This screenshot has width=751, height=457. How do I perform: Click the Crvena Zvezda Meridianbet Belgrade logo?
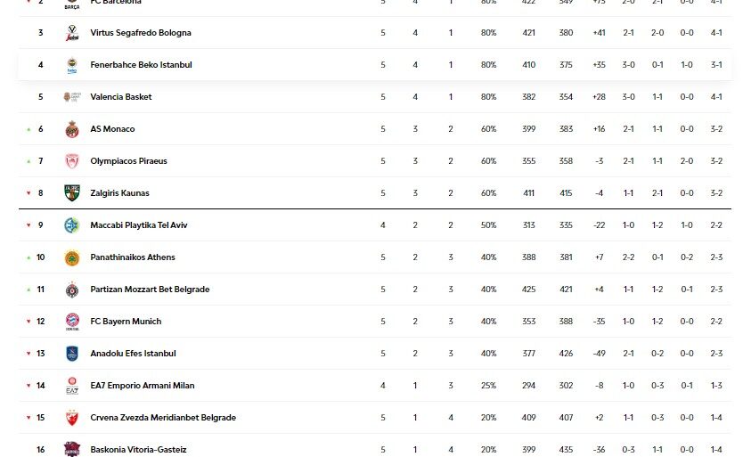coord(72,418)
